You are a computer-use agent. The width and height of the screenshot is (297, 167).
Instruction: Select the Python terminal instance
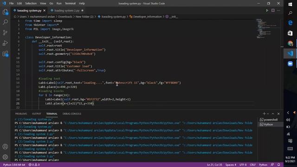[270, 124]
